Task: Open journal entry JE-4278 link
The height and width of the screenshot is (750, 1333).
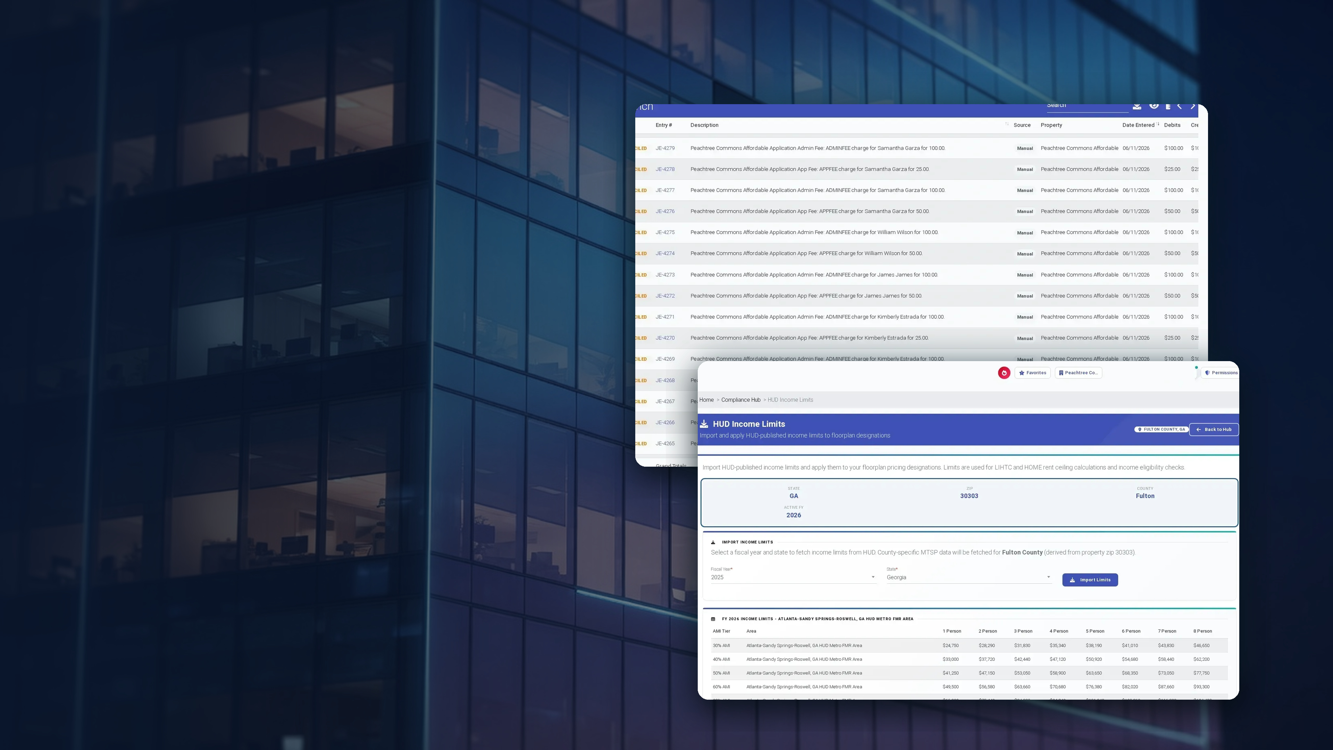Action: pyautogui.click(x=665, y=169)
